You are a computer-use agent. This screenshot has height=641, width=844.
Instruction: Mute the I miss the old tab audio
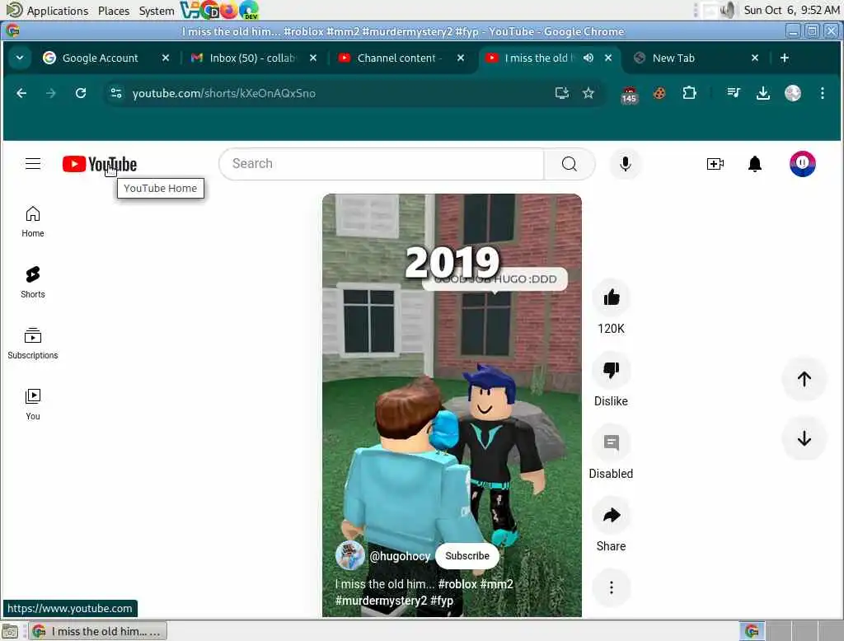coord(588,58)
